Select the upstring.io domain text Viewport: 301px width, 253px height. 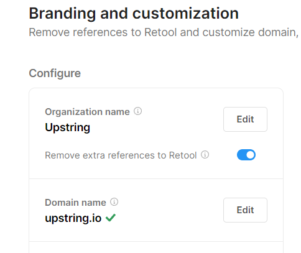pyautogui.click(x=73, y=218)
